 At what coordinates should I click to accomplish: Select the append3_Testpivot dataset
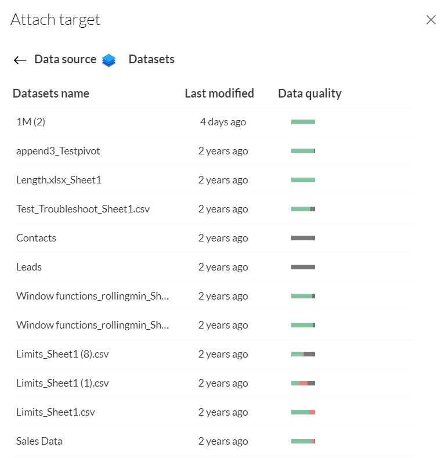58,151
